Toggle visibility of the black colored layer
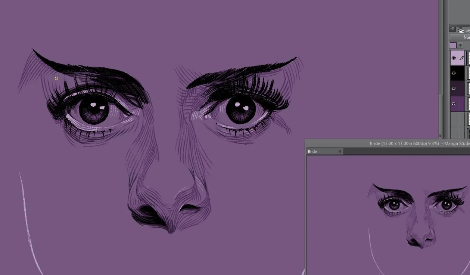Viewport: 470px width, 275px height. 454,73
